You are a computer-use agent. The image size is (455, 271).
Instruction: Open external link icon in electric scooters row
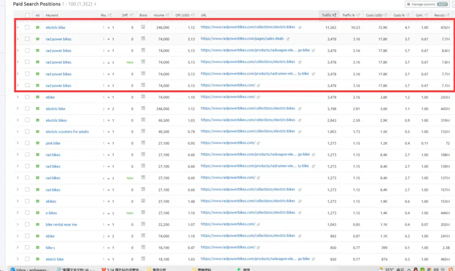coord(300,132)
